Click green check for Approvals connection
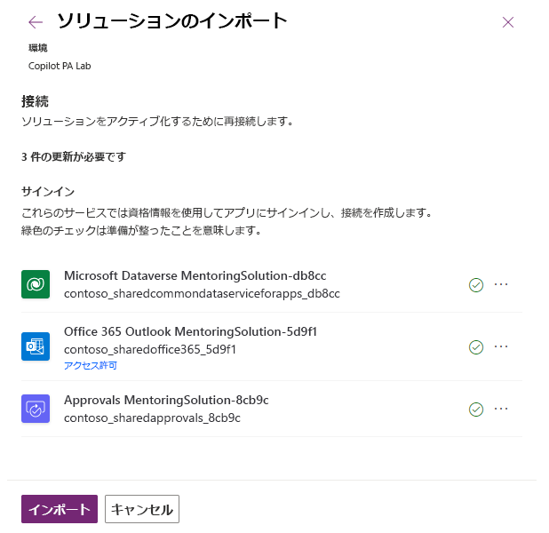 pyautogui.click(x=476, y=410)
